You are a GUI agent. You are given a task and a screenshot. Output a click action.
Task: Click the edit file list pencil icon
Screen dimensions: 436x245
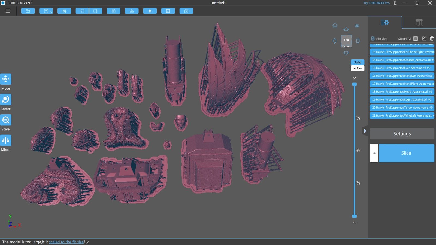point(424,39)
